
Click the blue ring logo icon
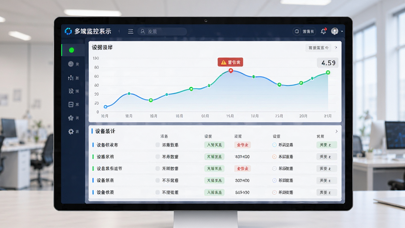[68, 31]
